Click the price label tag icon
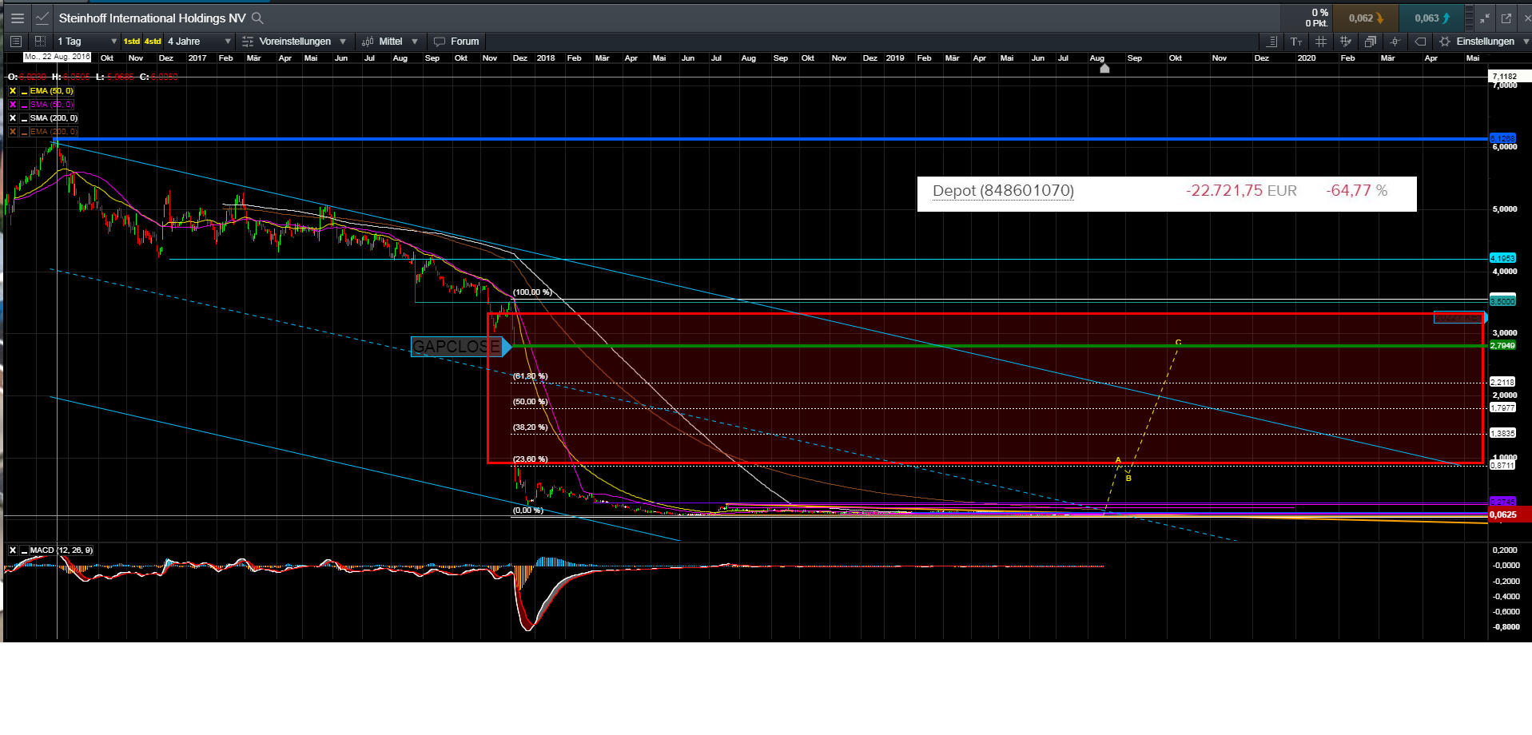Screen dimensions: 1532x735 point(1420,42)
